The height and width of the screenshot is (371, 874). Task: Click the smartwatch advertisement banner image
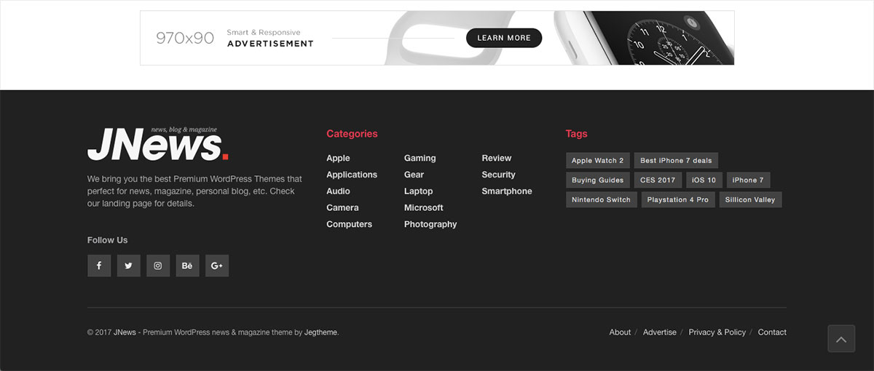click(437, 38)
